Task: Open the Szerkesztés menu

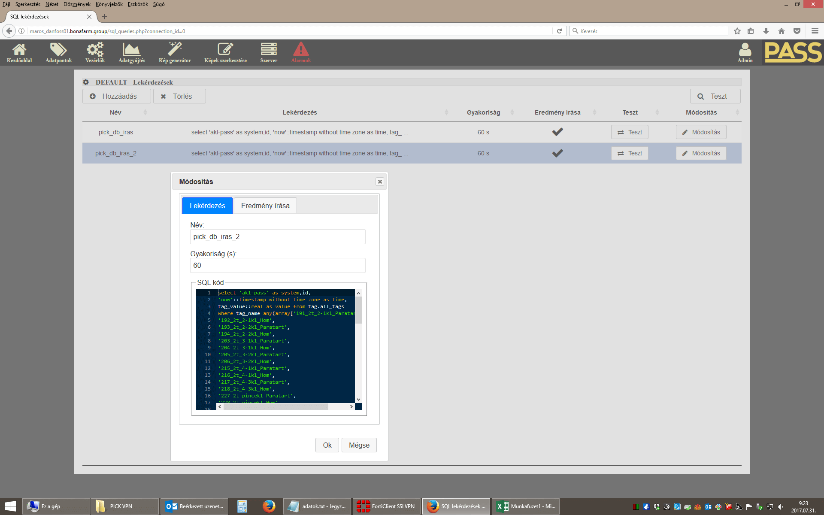Action: click(28, 4)
